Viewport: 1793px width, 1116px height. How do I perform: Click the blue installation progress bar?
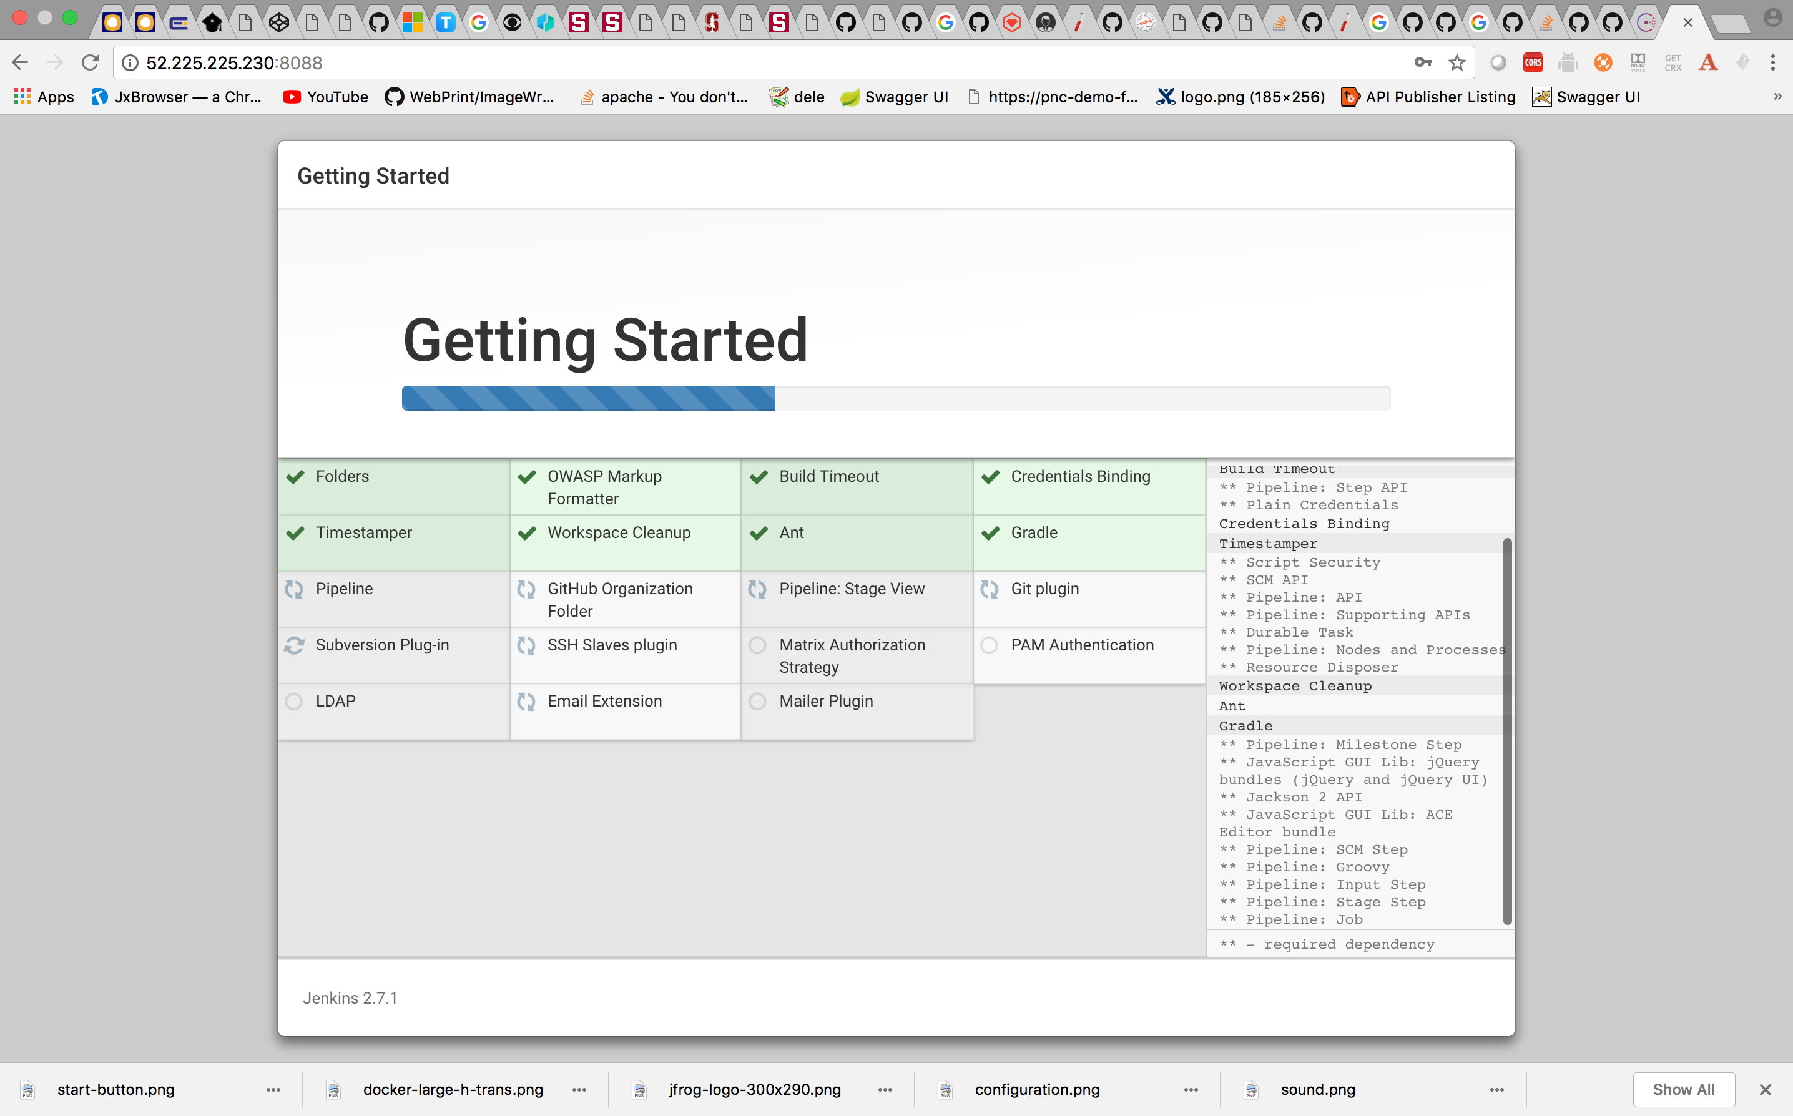point(588,398)
